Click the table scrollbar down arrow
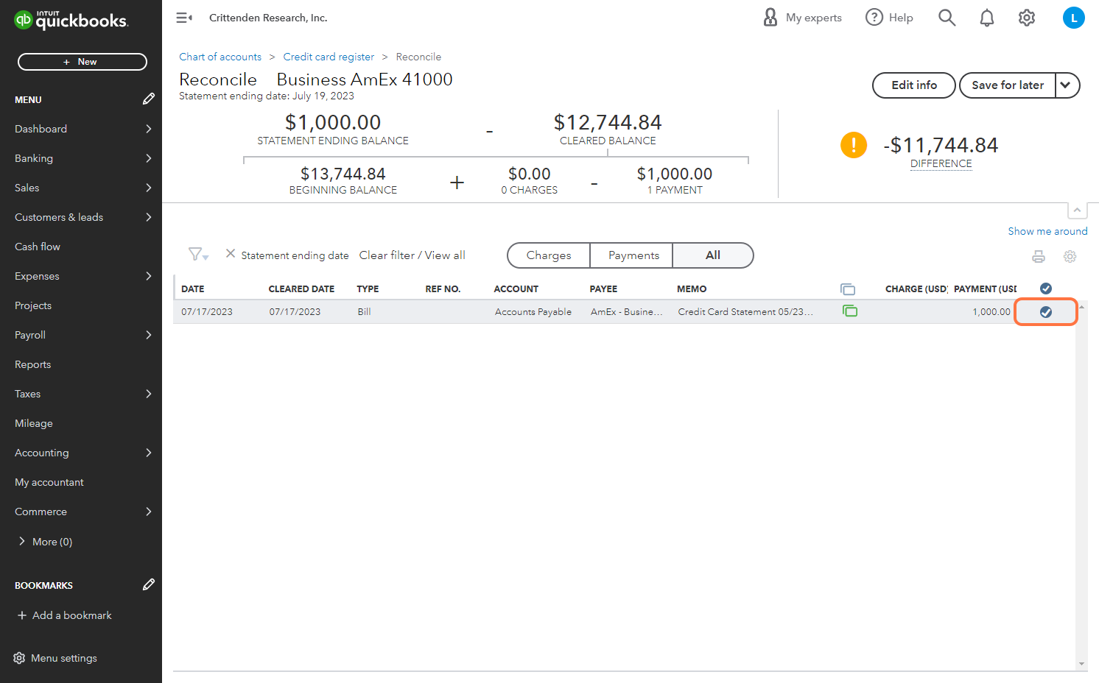The height and width of the screenshot is (683, 1099). click(1081, 664)
